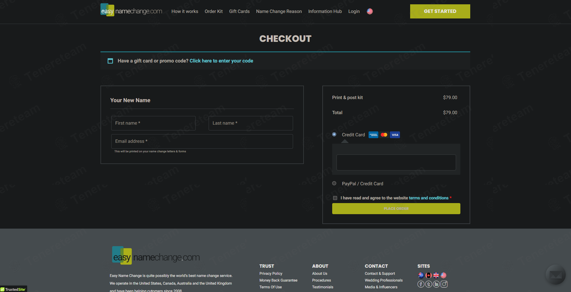
Task: Open the Australia site via flag icon
Action: click(x=421, y=275)
